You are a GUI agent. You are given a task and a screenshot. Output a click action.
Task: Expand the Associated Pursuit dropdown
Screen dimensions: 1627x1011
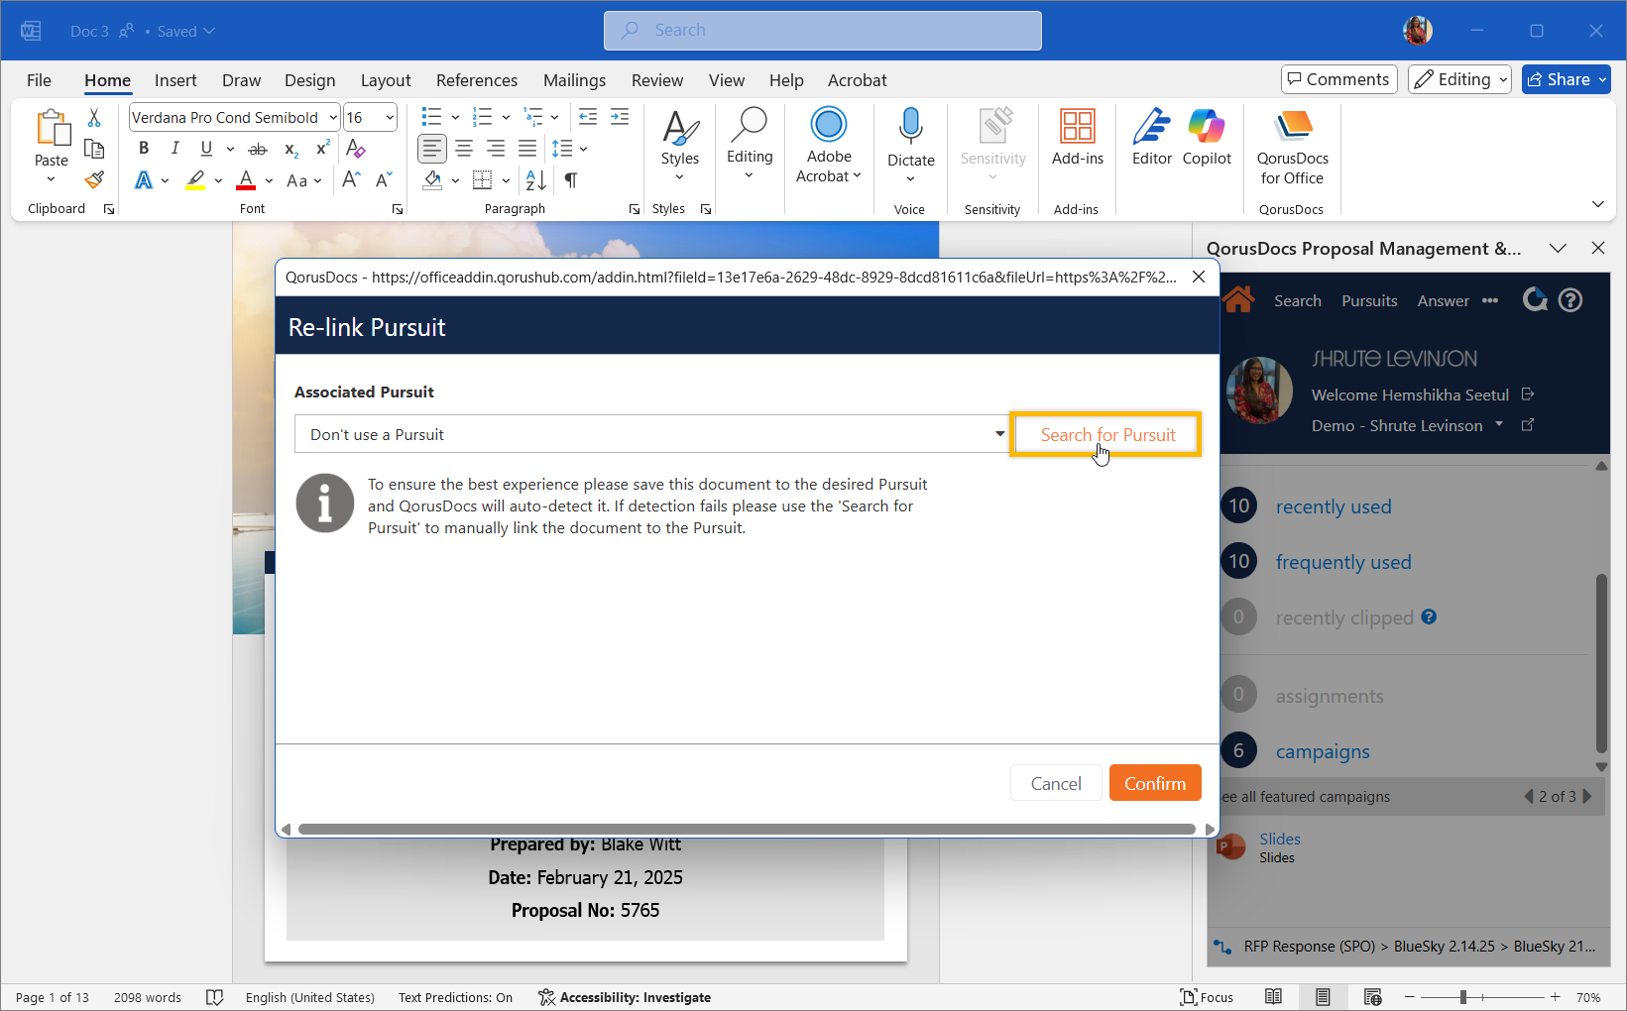click(998, 434)
